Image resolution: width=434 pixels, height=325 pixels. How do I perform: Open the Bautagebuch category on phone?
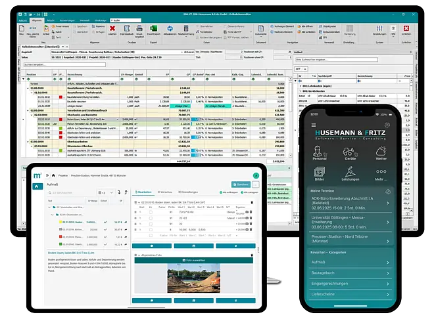click(350, 273)
